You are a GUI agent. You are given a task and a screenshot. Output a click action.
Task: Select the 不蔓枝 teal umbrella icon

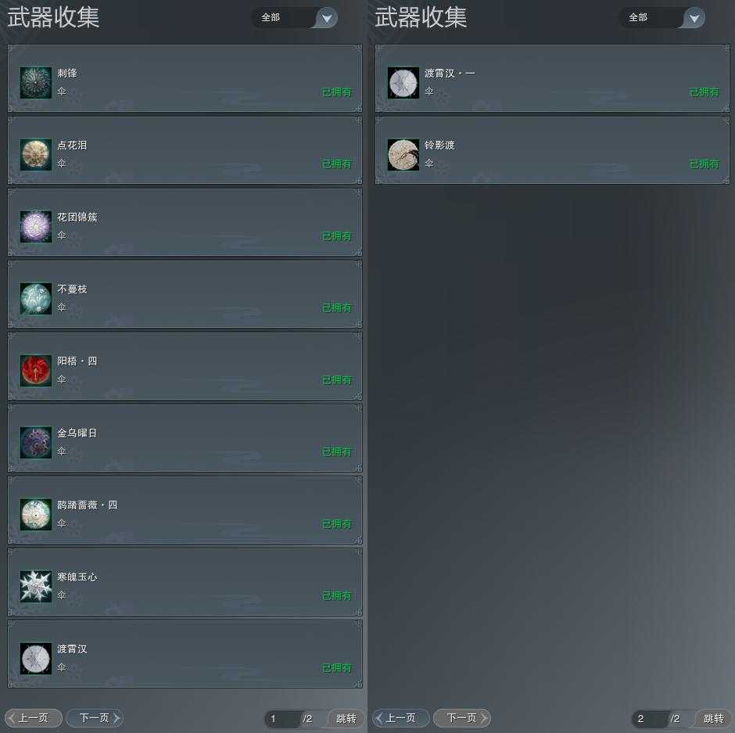click(x=36, y=298)
